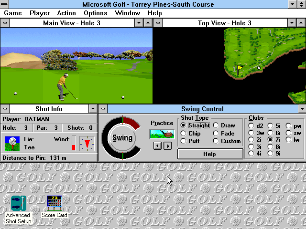Open the Action menu
This screenshot has height=229, width=306.
[x=66, y=13]
